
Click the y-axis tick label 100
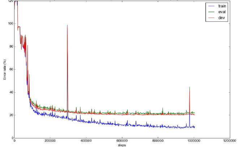tap(10, 23)
